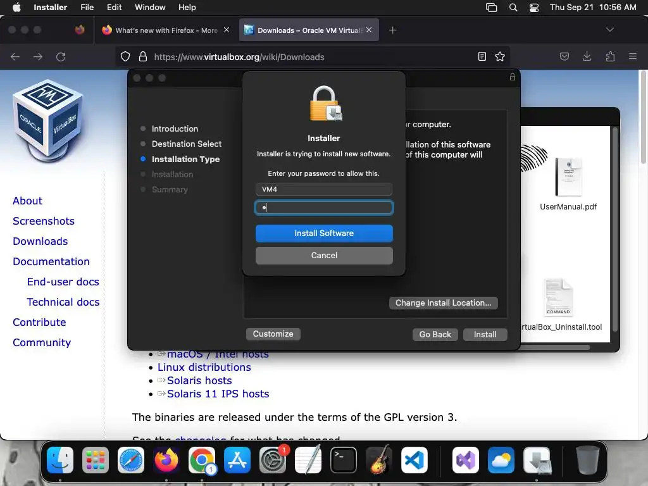Open the File menu

point(87,7)
